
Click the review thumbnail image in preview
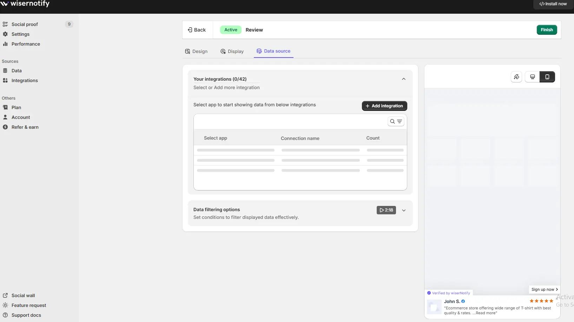point(434,307)
